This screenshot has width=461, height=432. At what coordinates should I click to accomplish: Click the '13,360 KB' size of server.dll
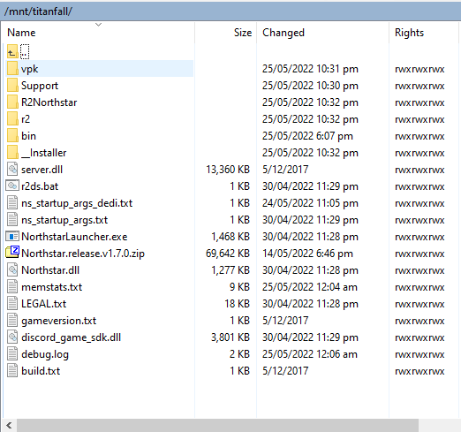228,170
